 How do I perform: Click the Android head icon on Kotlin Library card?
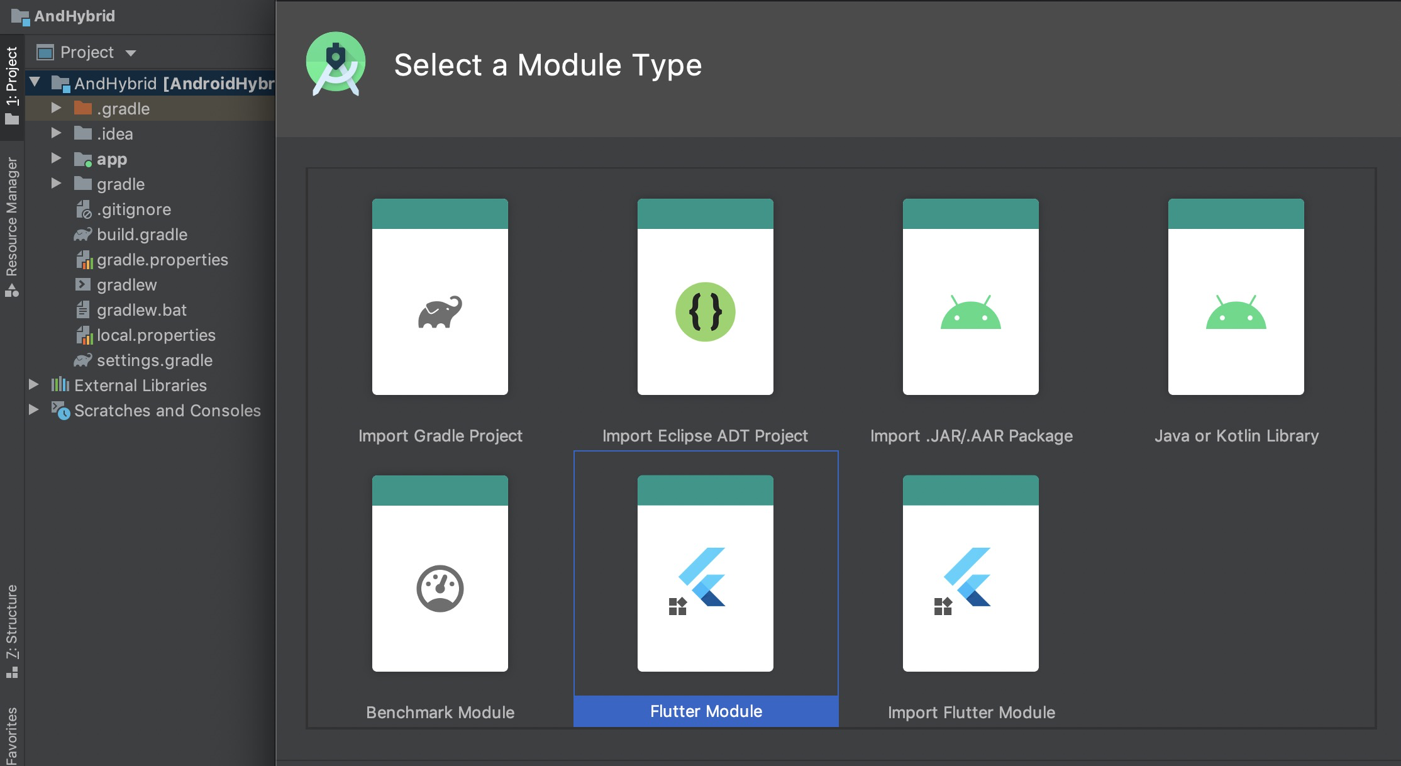pos(1236,312)
